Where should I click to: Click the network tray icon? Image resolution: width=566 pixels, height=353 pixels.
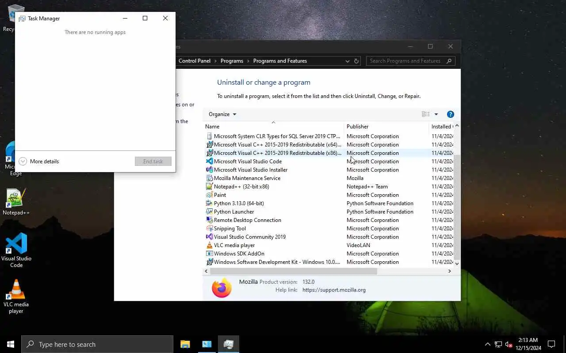[498, 344]
